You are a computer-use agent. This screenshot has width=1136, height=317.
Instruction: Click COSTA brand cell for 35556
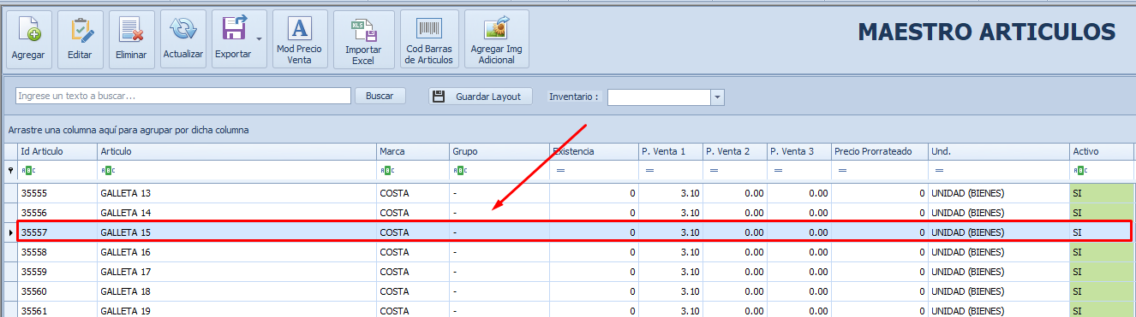click(x=413, y=213)
